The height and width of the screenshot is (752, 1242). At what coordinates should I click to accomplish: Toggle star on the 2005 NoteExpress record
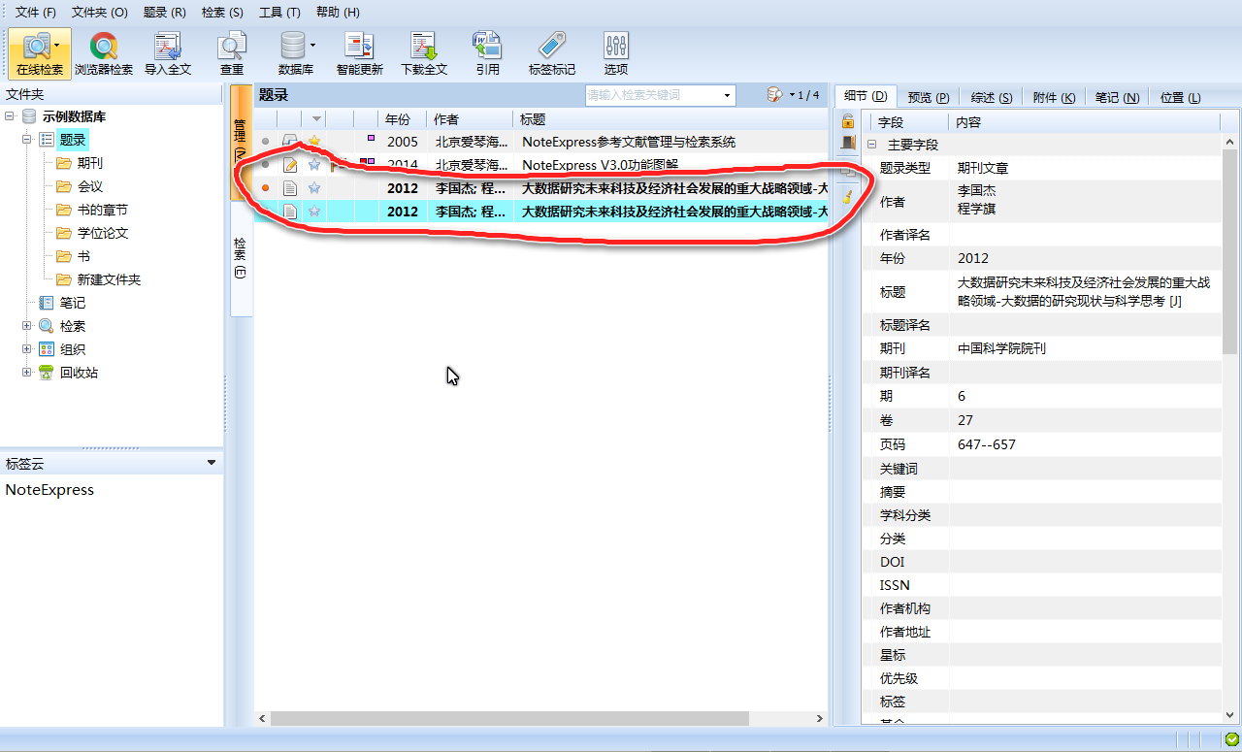314,142
